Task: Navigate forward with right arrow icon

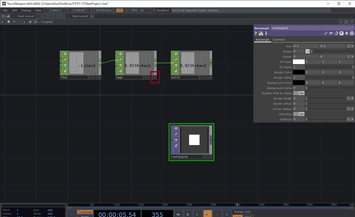Action: [x=19, y=22]
